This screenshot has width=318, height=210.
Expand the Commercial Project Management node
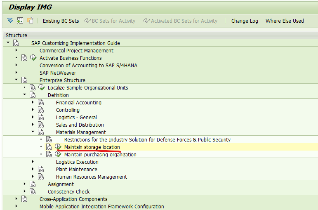tap(16, 50)
